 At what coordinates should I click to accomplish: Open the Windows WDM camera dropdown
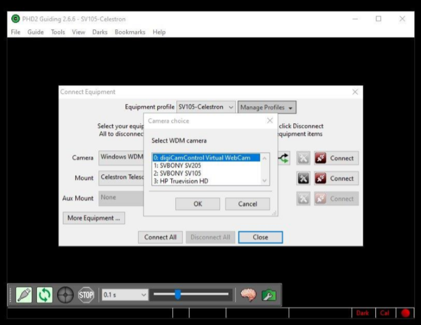(x=121, y=157)
